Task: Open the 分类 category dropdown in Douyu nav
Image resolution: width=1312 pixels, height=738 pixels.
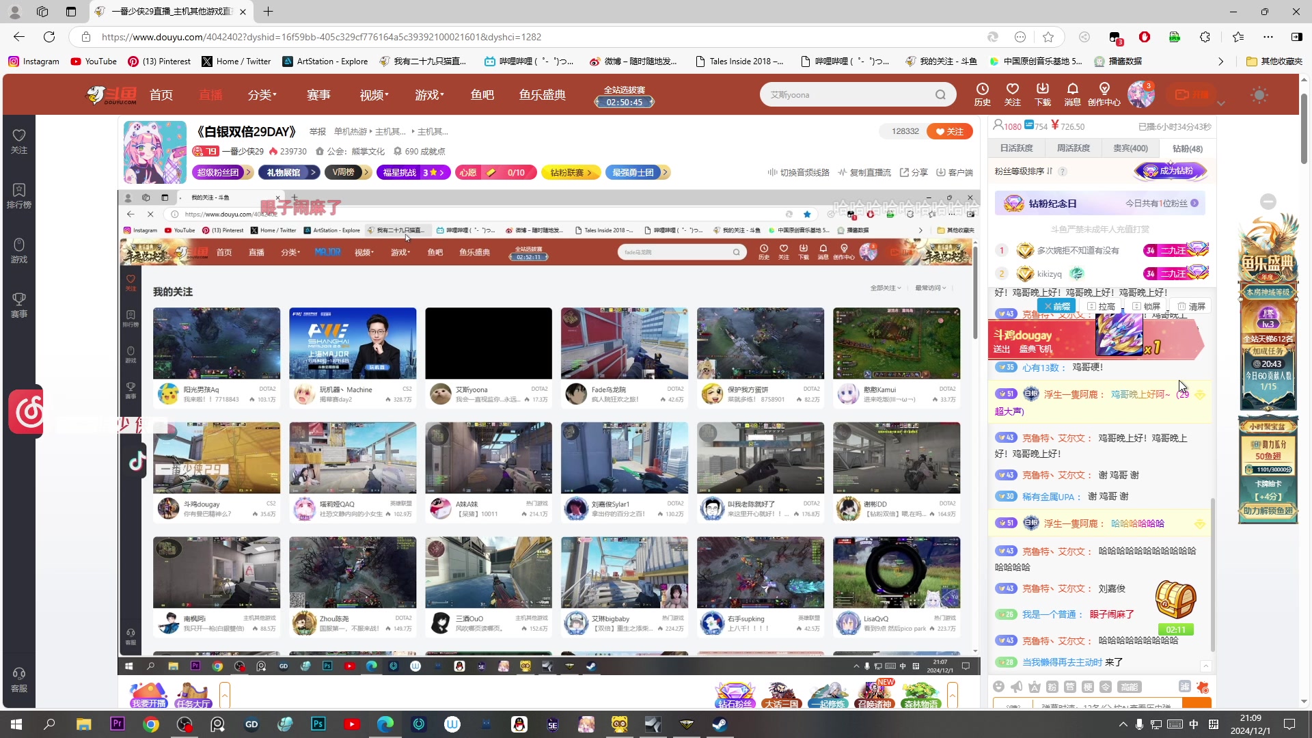Action: pyautogui.click(x=262, y=95)
